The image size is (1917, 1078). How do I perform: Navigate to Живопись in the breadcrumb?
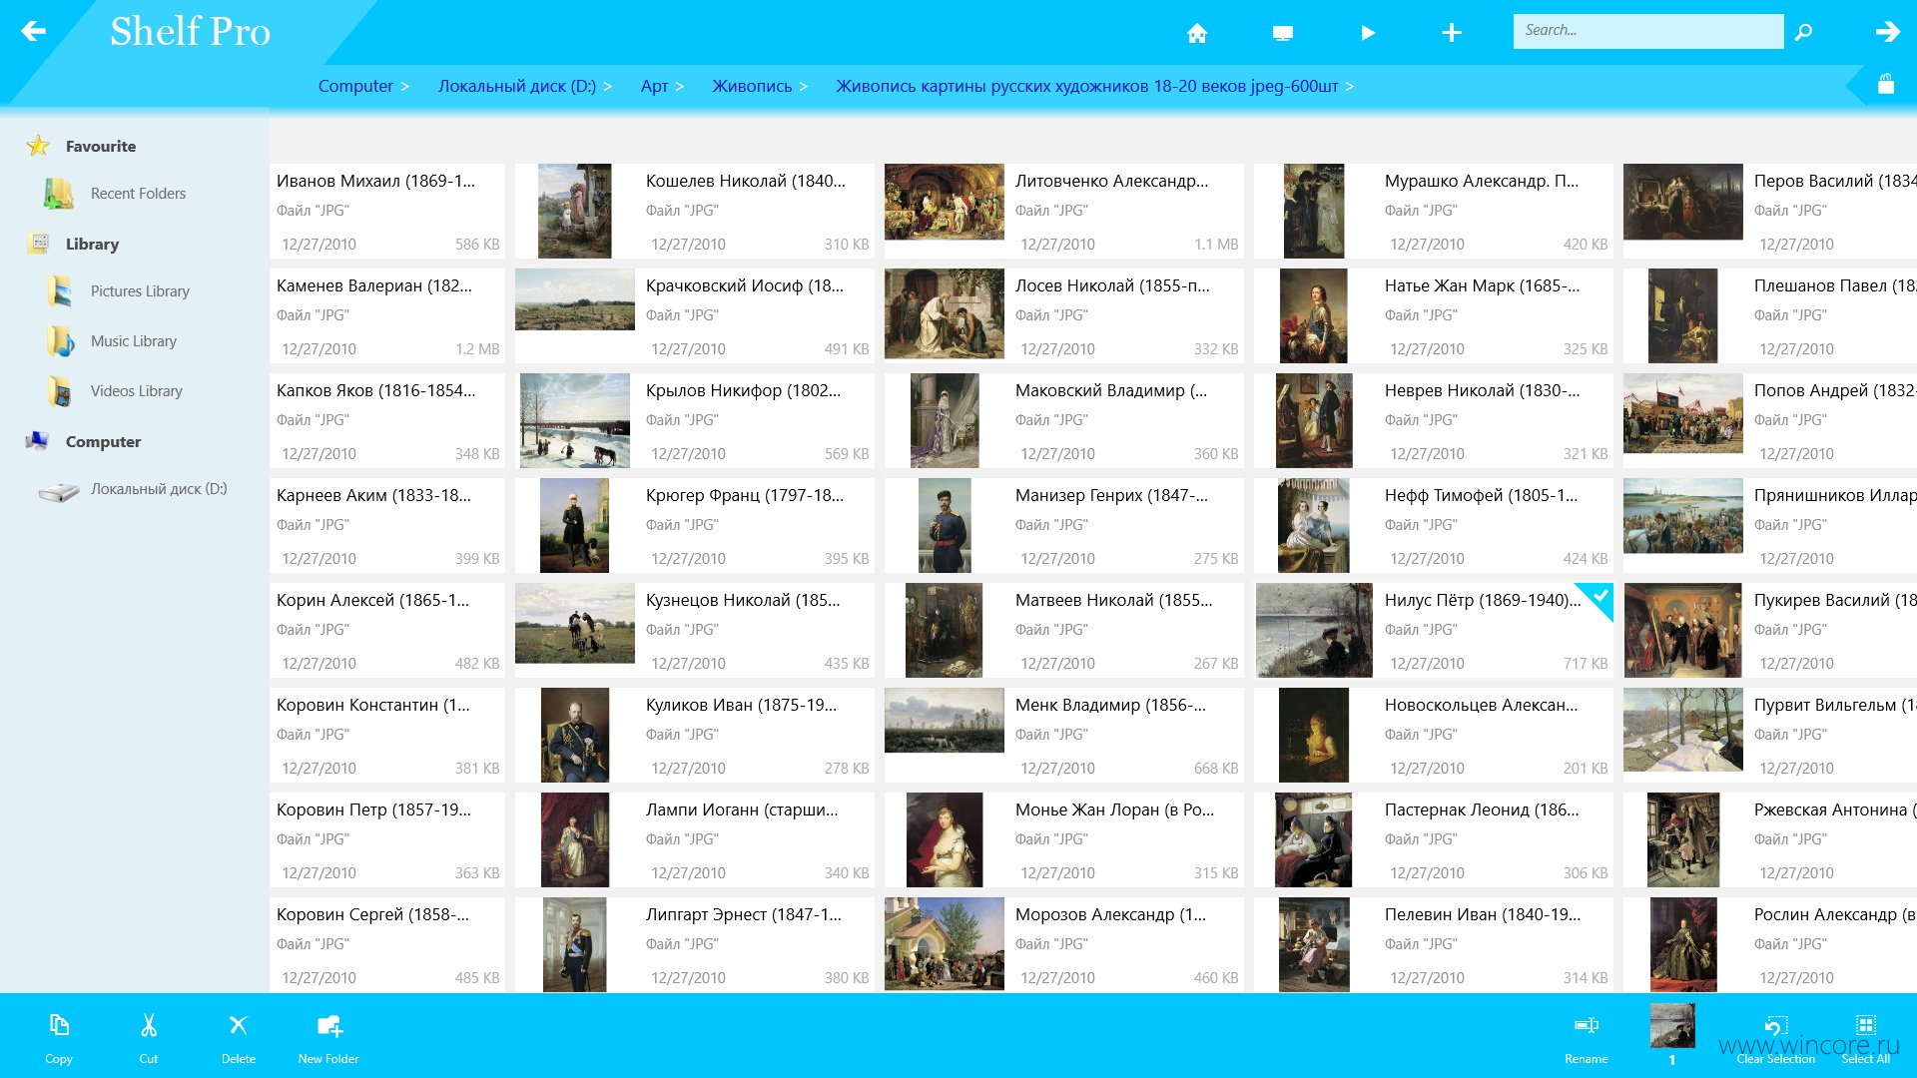[752, 86]
